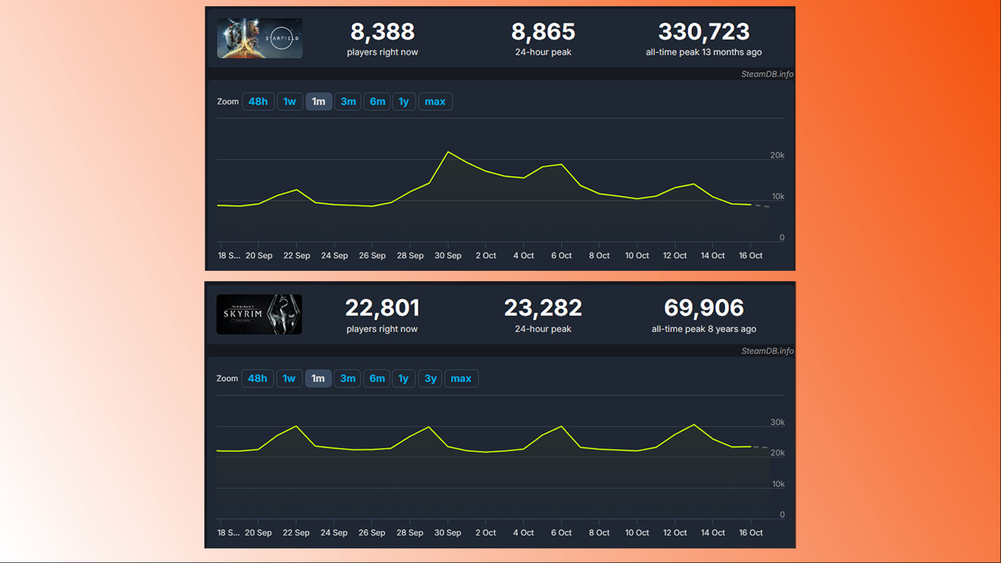Select 1w zoom on Skyrim chart

(x=289, y=379)
